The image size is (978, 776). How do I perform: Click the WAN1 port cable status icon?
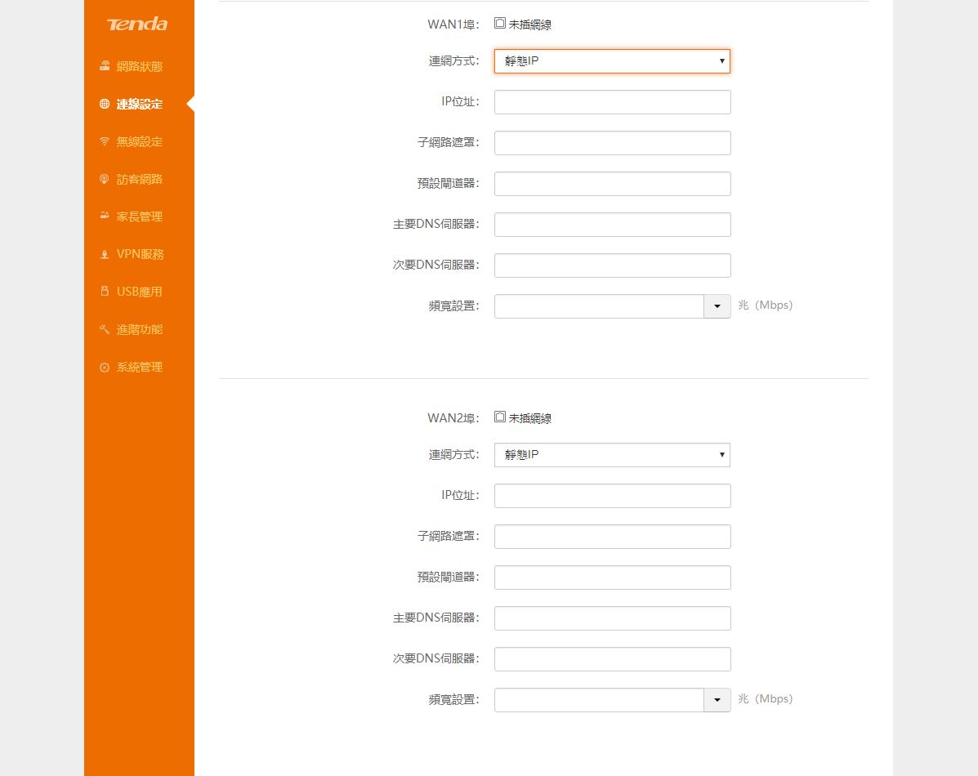pyautogui.click(x=499, y=23)
